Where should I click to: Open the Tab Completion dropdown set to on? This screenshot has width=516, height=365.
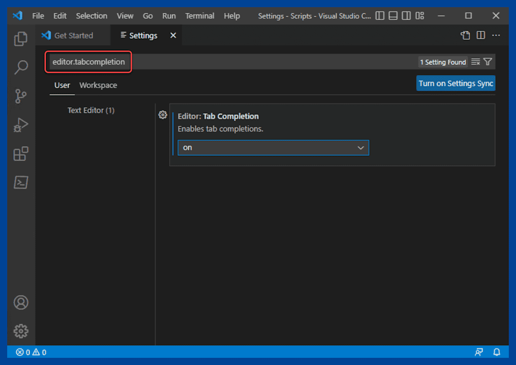273,147
